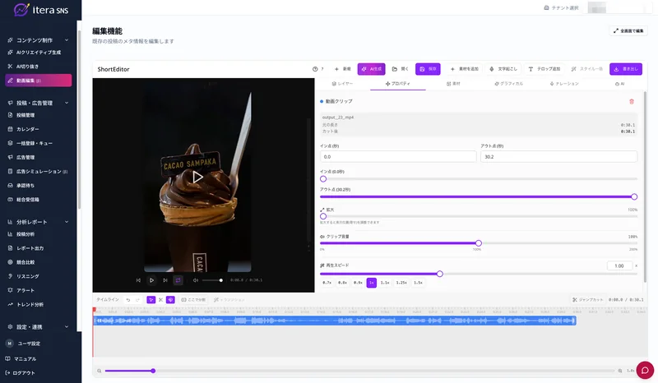Screen dimensions: 658x383
Task: Collapse 設定・連携 sidebar section
Action: (x=38, y=327)
